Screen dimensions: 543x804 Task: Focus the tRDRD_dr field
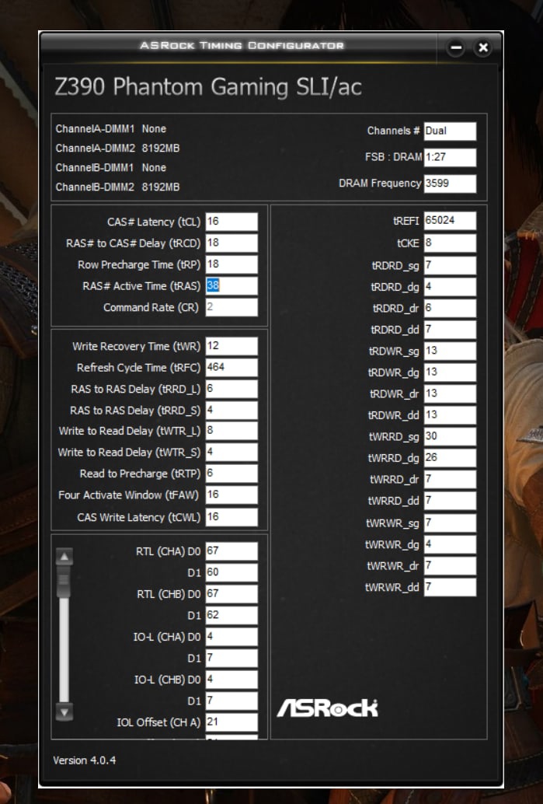click(x=450, y=308)
